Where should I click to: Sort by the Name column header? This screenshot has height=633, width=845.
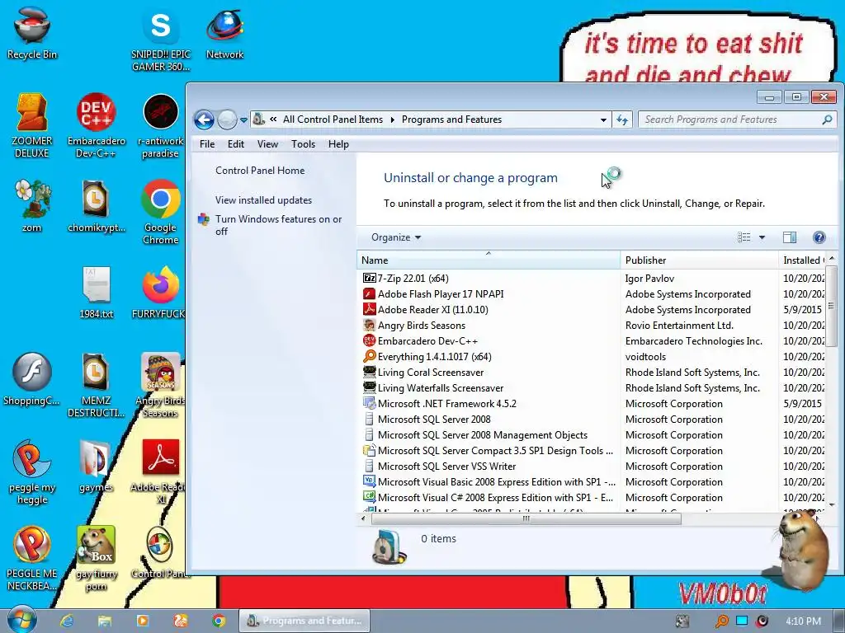[x=489, y=260]
